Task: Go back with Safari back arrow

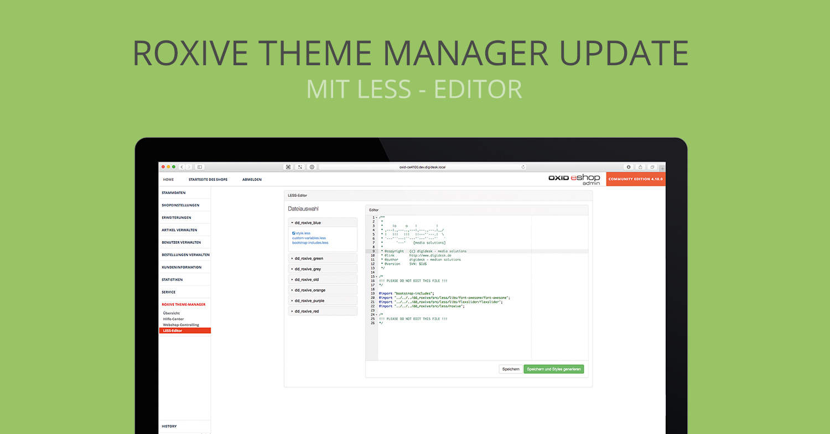Action: point(181,166)
